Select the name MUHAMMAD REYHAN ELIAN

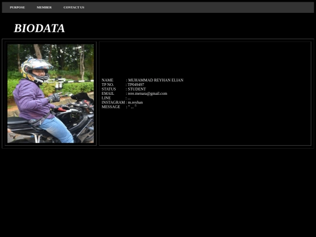pos(156,80)
